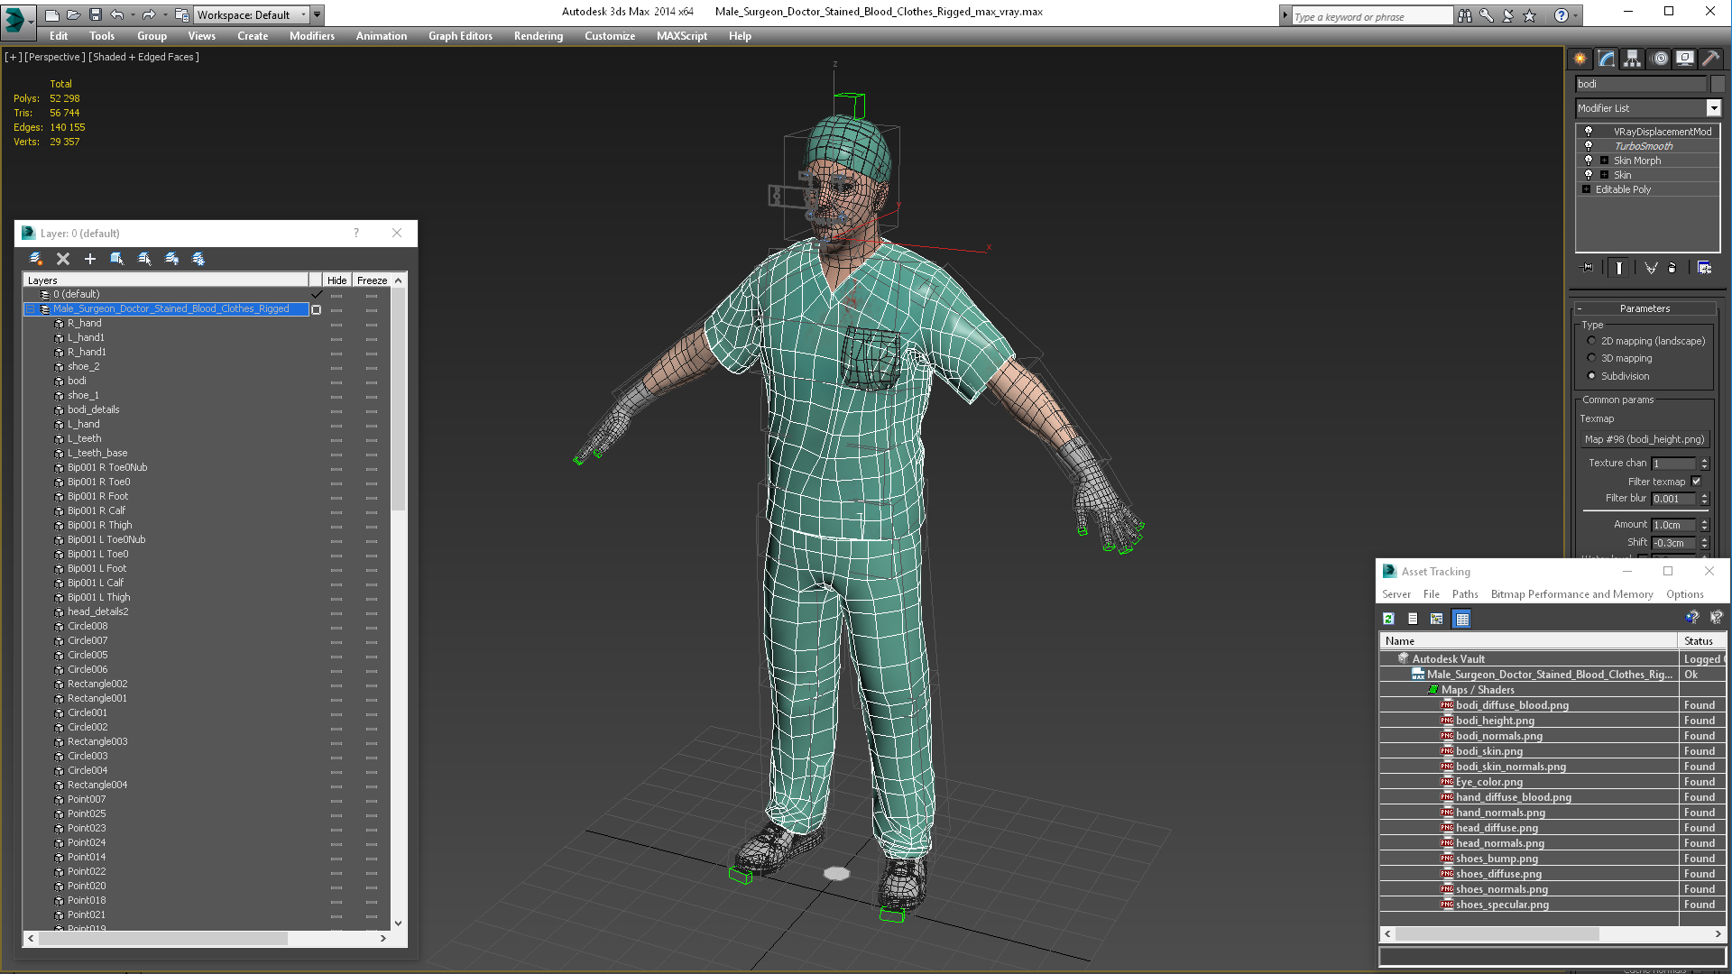
Task: Open the Modifiers menu
Action: click(312, 36)
